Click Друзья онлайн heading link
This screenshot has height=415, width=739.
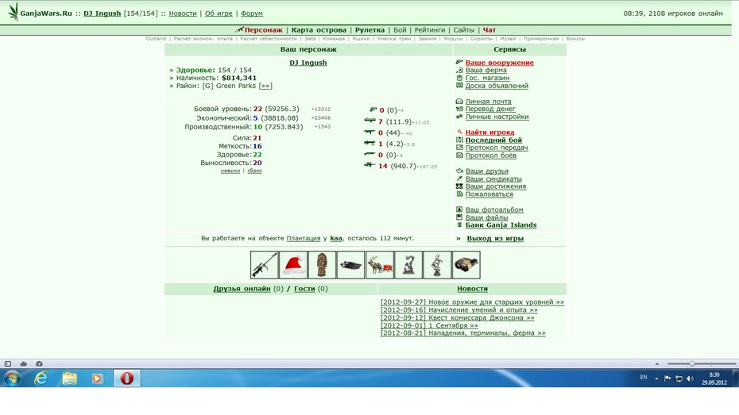(x=242, y=289)
